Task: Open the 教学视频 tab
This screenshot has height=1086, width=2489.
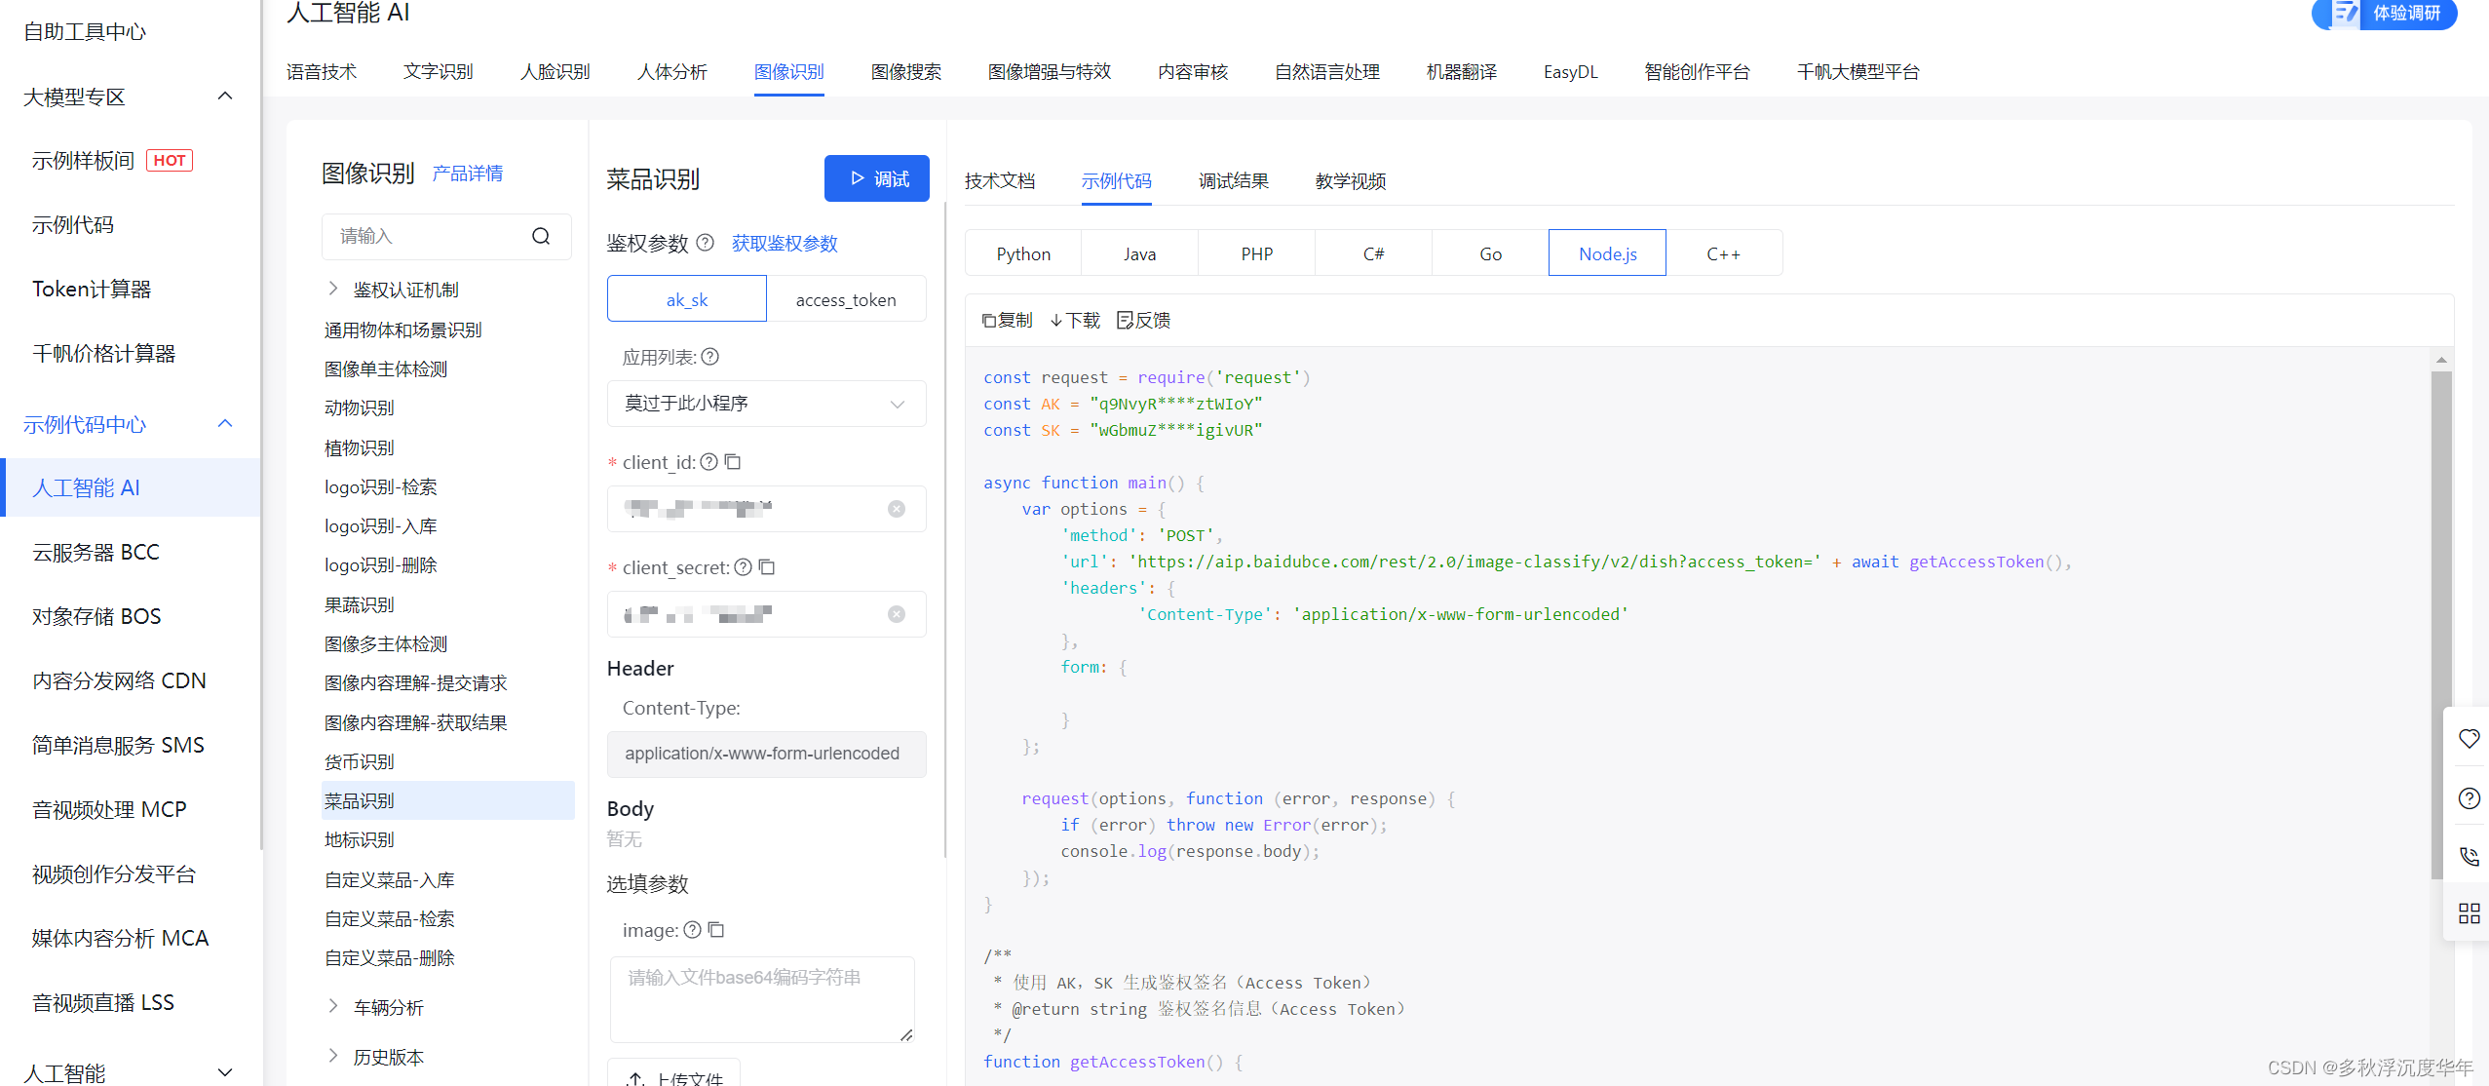Action: point(1351,181)
